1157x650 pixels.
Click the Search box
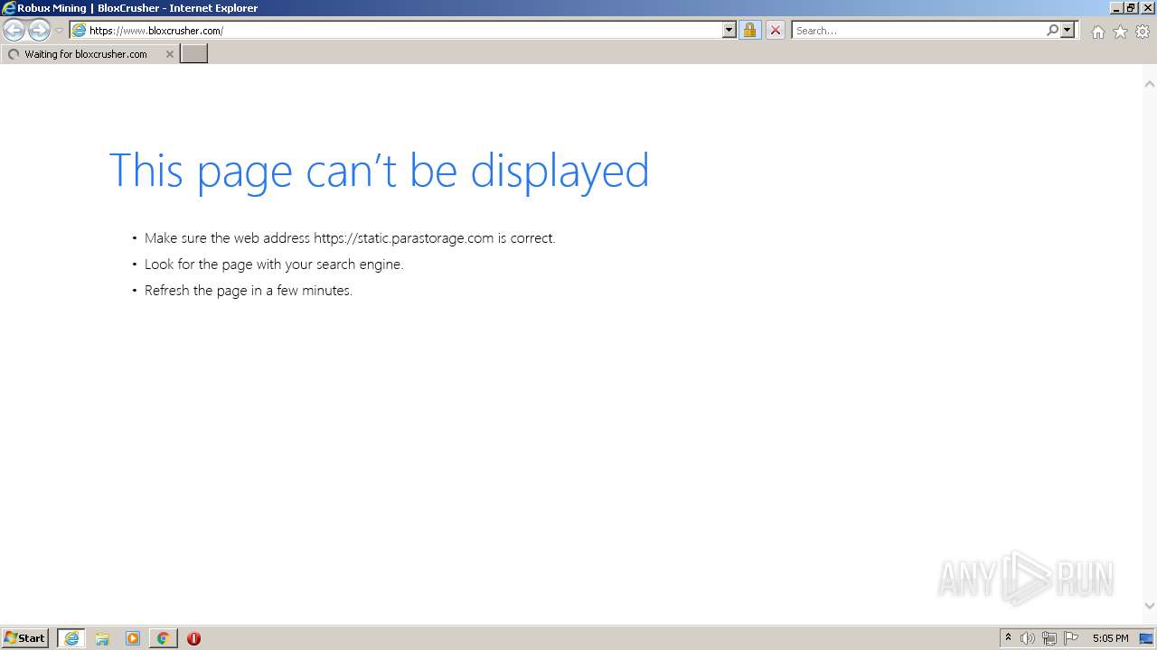[x=918, y=30]
